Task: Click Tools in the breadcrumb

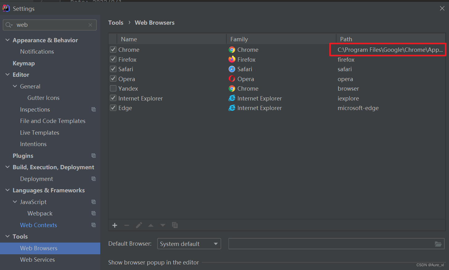Action: (116, 22)
